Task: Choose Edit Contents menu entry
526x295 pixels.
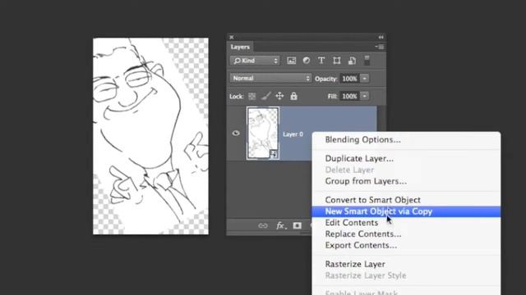Action: 406,223
